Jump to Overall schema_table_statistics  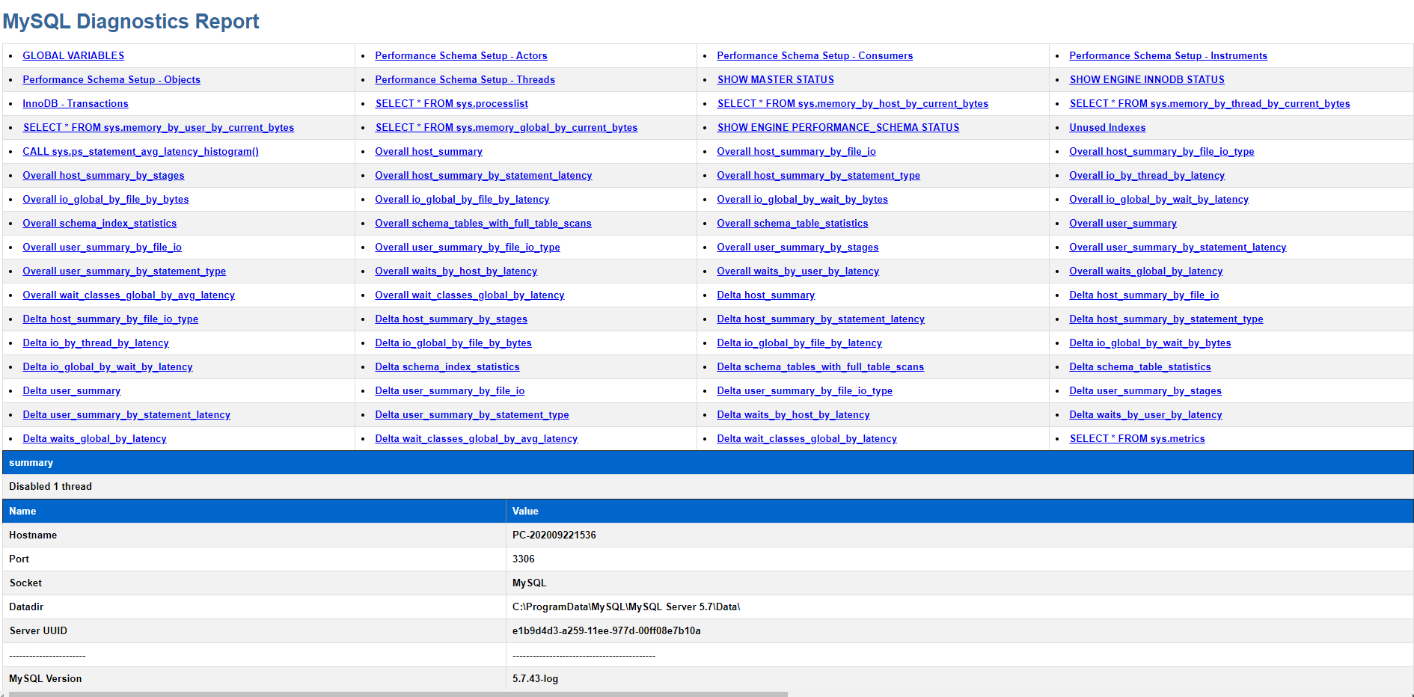tap(792, 224)
